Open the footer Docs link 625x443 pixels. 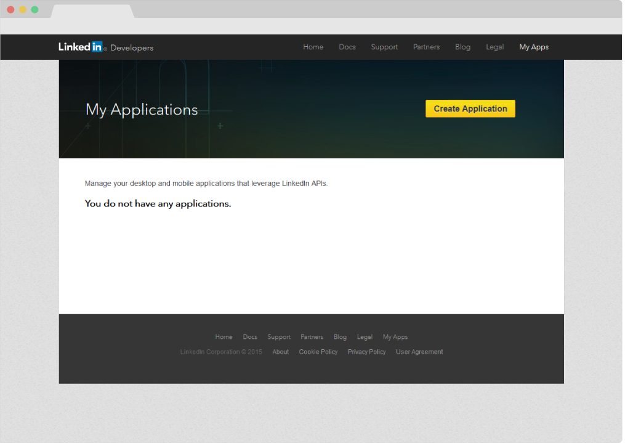pos(250,337)
